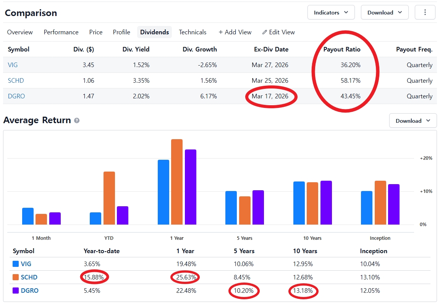The image size is (445, 305).
Task: Click the Average Return help question icon
Action: (77, 120)
